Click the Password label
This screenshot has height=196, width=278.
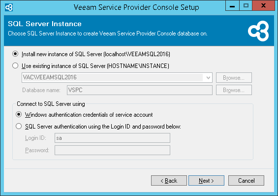pos(37,150)
